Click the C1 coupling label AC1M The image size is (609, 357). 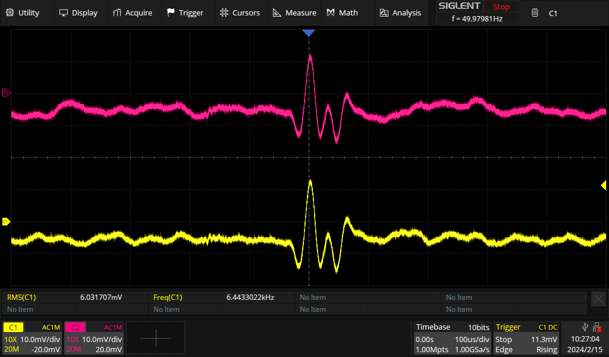51,327
